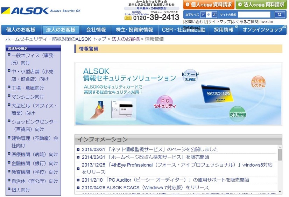Click the 情報警備 page heading
The width and height of the screenshot is (289, 197).
tap(89, 49)
